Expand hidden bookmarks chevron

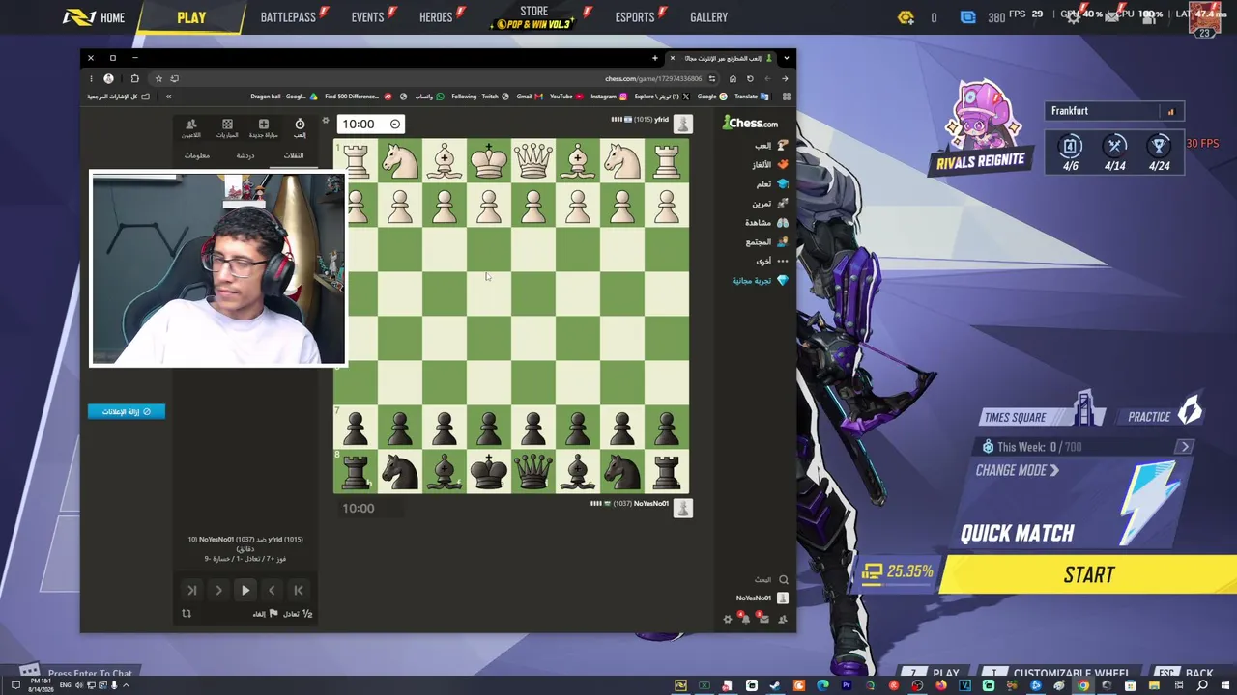[x=168, y=97]
